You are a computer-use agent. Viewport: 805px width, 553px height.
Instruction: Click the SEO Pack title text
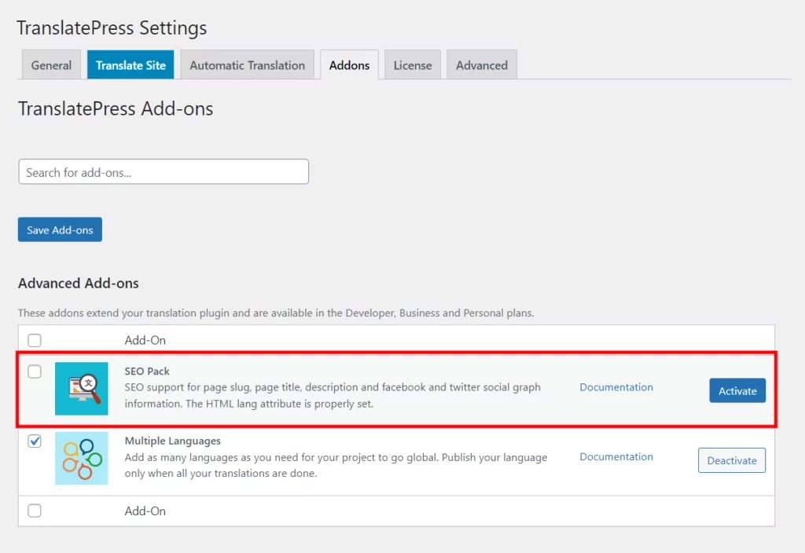click(x=147, y=371)
